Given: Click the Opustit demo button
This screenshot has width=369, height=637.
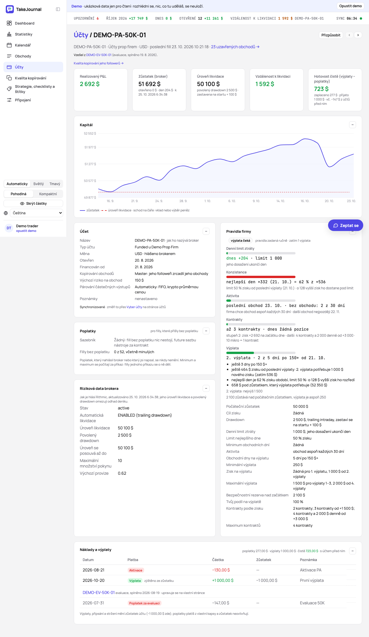Looking at the screenshot, I should 351,6.
